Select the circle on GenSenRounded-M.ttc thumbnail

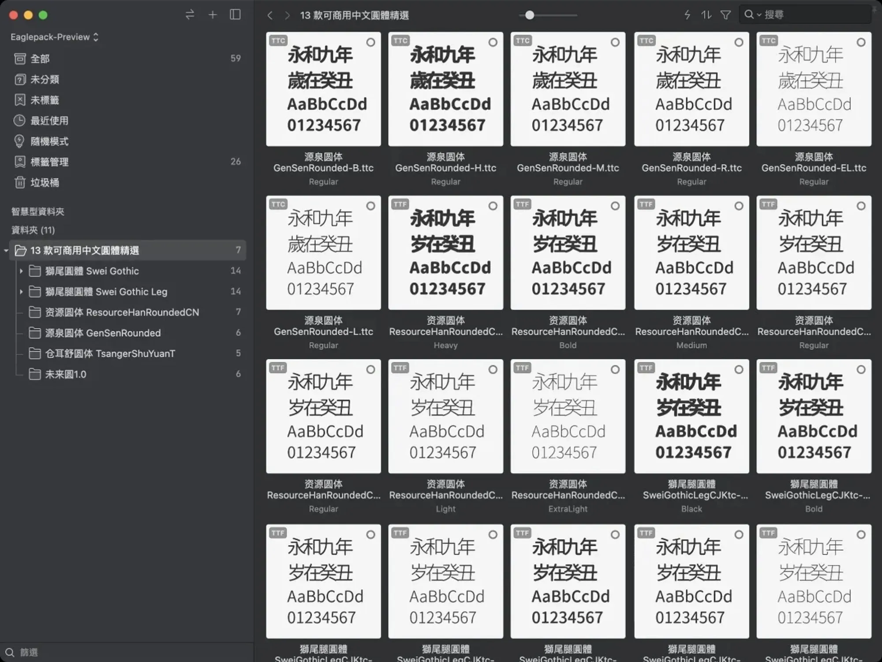click(x=615, y=42)
